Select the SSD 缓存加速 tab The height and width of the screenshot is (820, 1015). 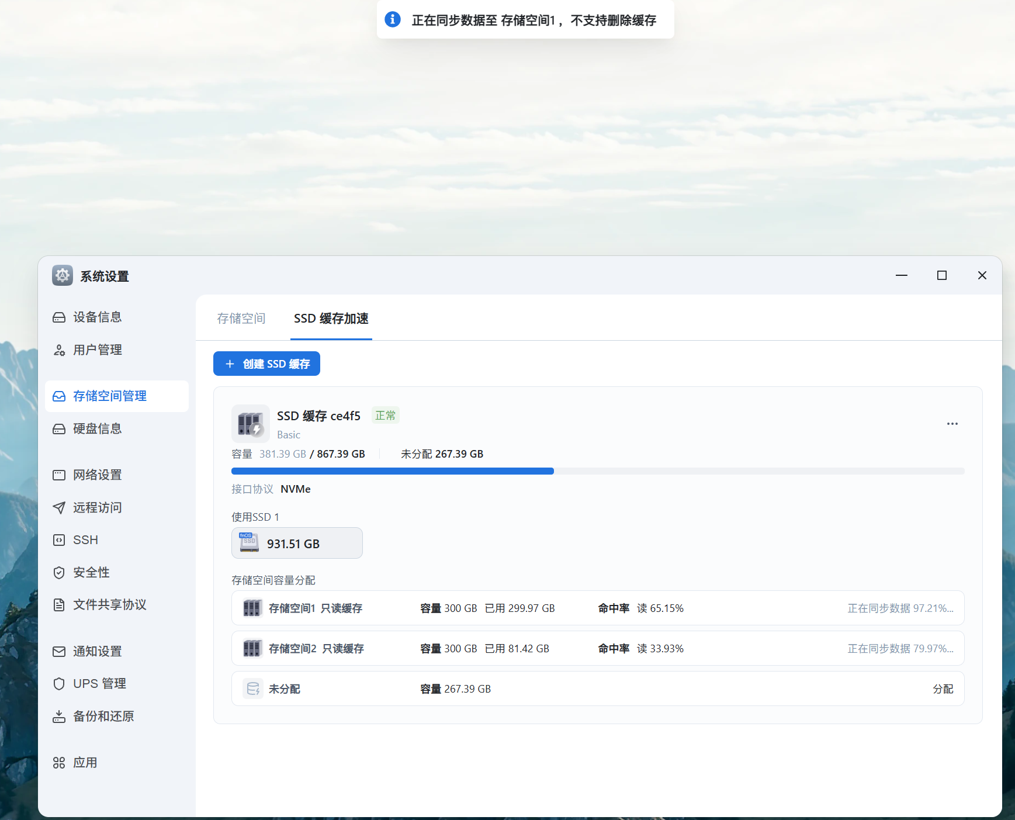click(x=331, y=319)
